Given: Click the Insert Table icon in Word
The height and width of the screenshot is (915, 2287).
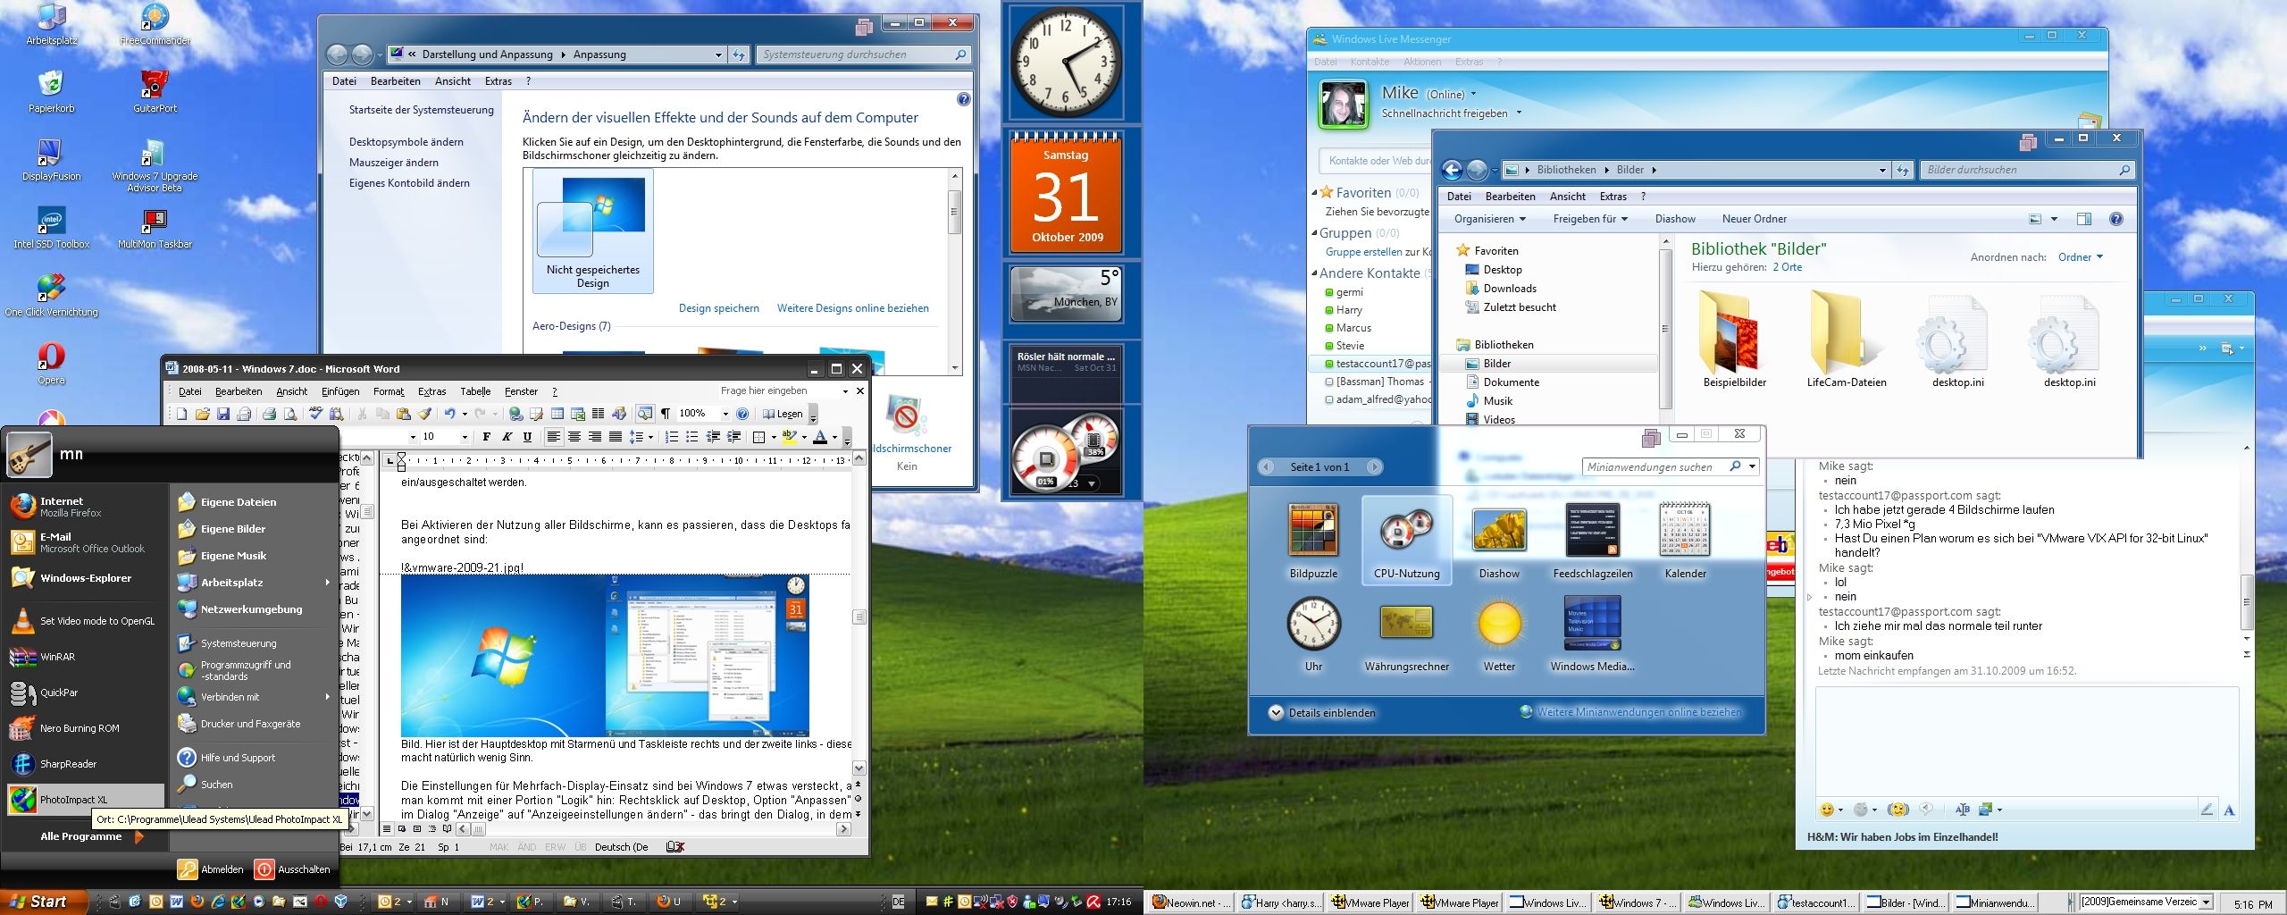Looking at the screenshot, I should tap(557, 414).
